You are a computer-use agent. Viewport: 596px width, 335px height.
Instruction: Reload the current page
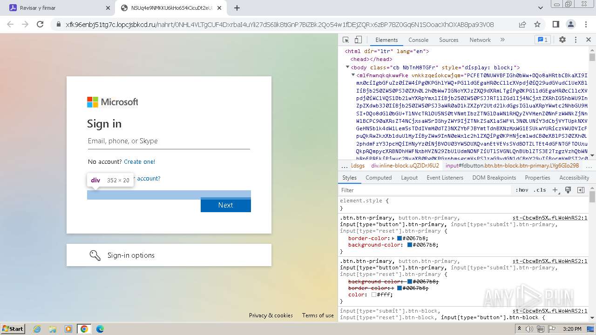click(40, 24)
